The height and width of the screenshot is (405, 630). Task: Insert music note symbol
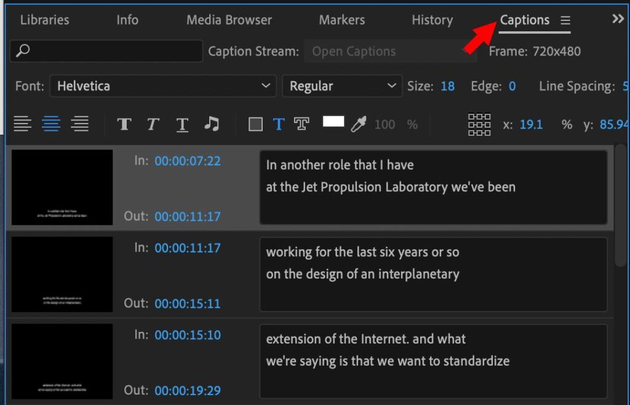[212, 124]
